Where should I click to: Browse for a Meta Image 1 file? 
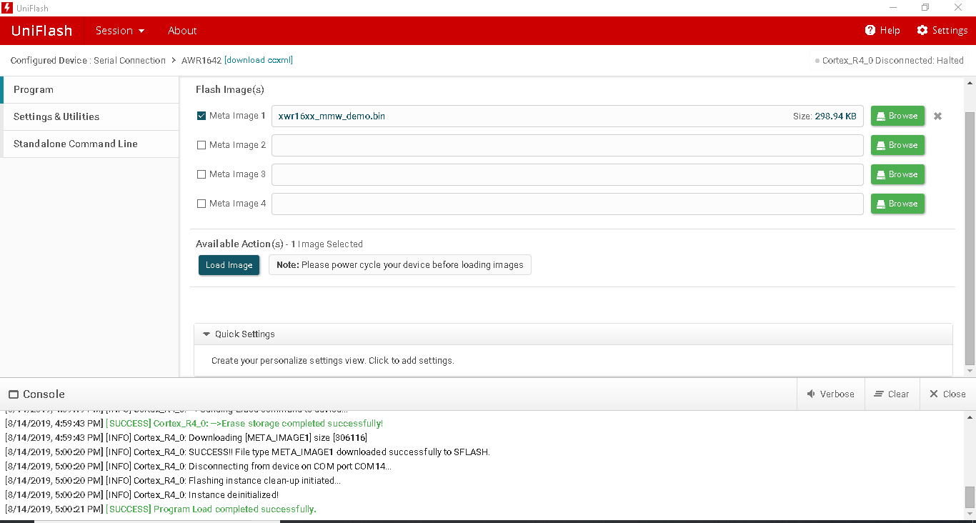(897, 116)
